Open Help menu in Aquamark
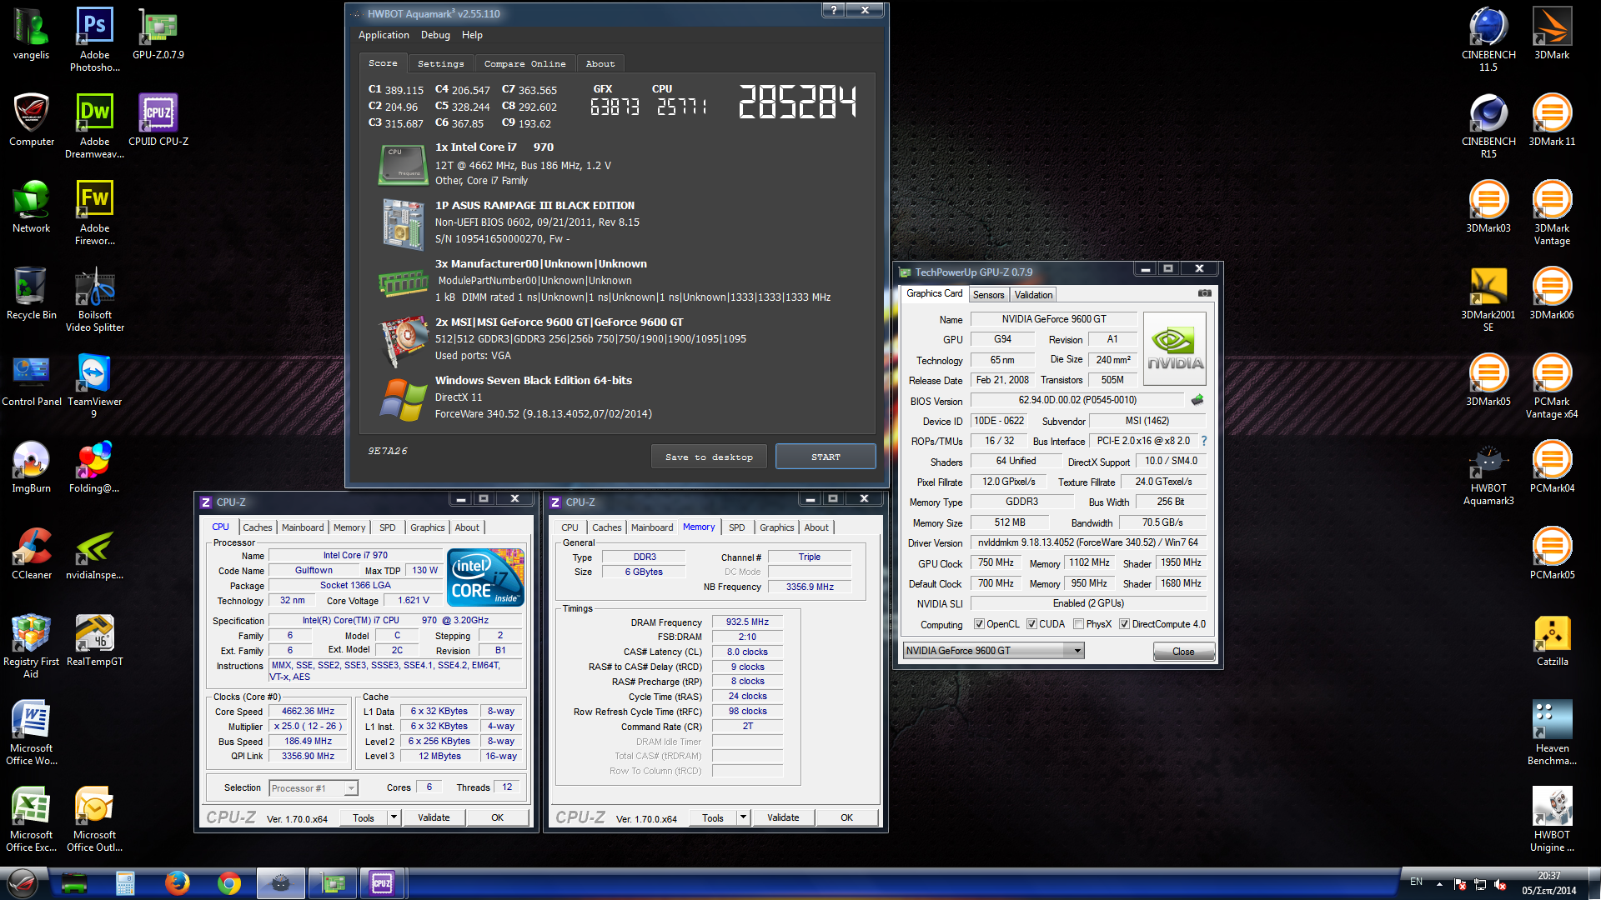Screen dimensions: 1601x900 (x=472, y=35)
